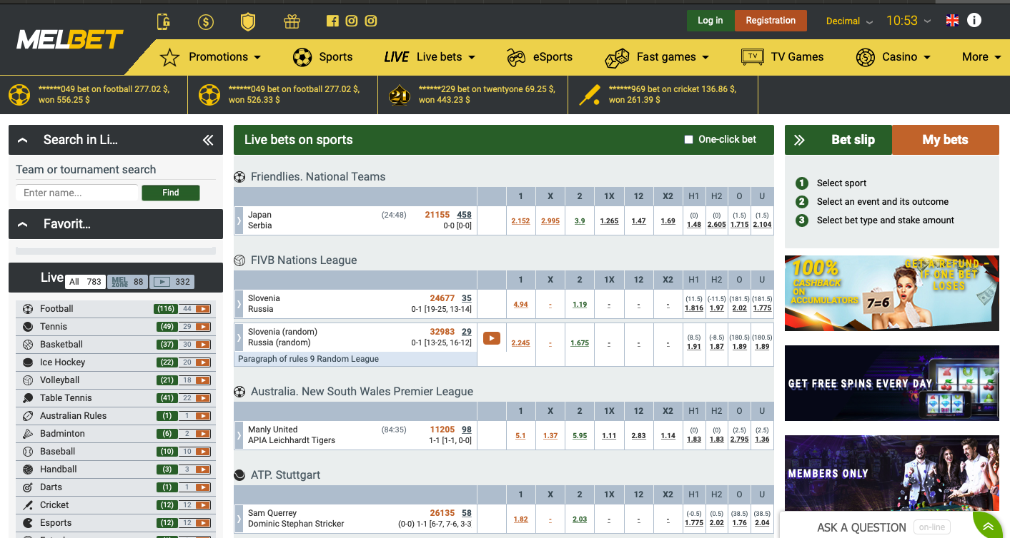Viewport: 1010px width, 538px height.
Task: Click Cricket icon in sidebar
Action: tap(28, 505)
